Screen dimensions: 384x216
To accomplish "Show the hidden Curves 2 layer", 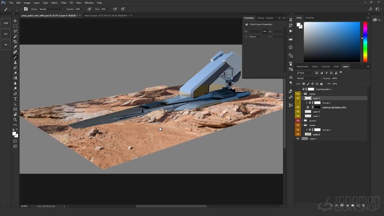I will (298, 103).
